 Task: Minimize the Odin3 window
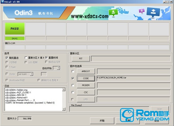point(164,2)
